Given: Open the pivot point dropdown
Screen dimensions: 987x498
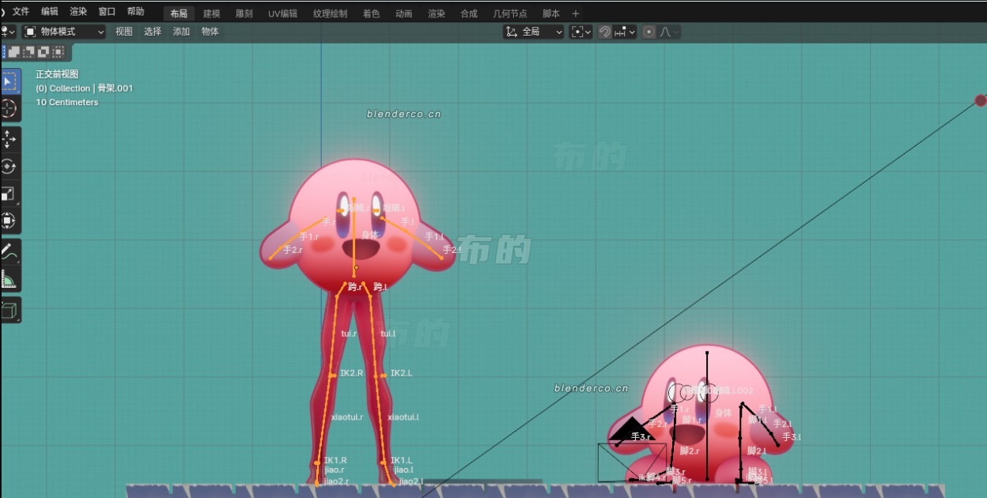Looking at the screenshot, I should pyautogui.click(x=581, y=32).
